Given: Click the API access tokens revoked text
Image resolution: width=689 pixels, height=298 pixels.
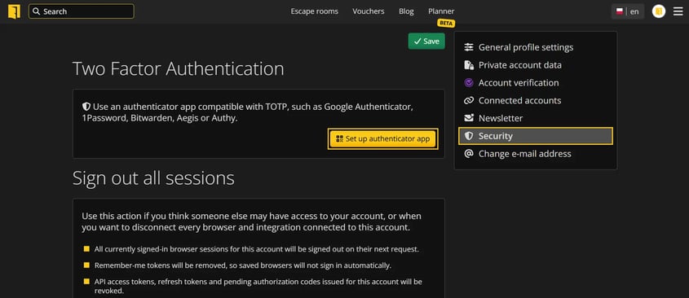Looking at the screenshot, I should pos(258,286).
